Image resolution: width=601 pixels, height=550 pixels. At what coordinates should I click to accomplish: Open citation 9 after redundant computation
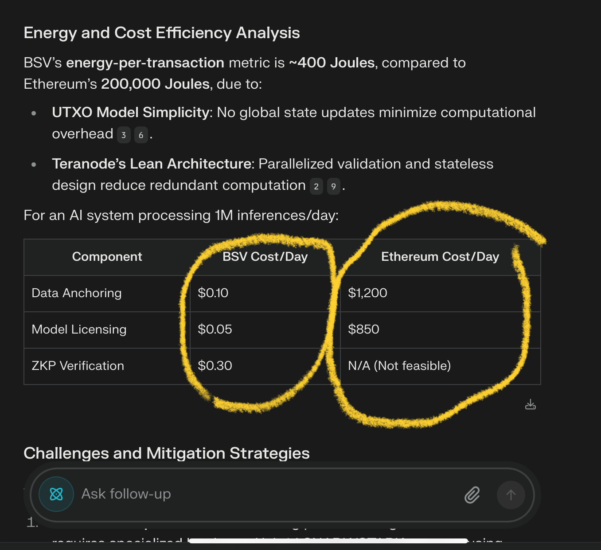click(x=333, y=186)
